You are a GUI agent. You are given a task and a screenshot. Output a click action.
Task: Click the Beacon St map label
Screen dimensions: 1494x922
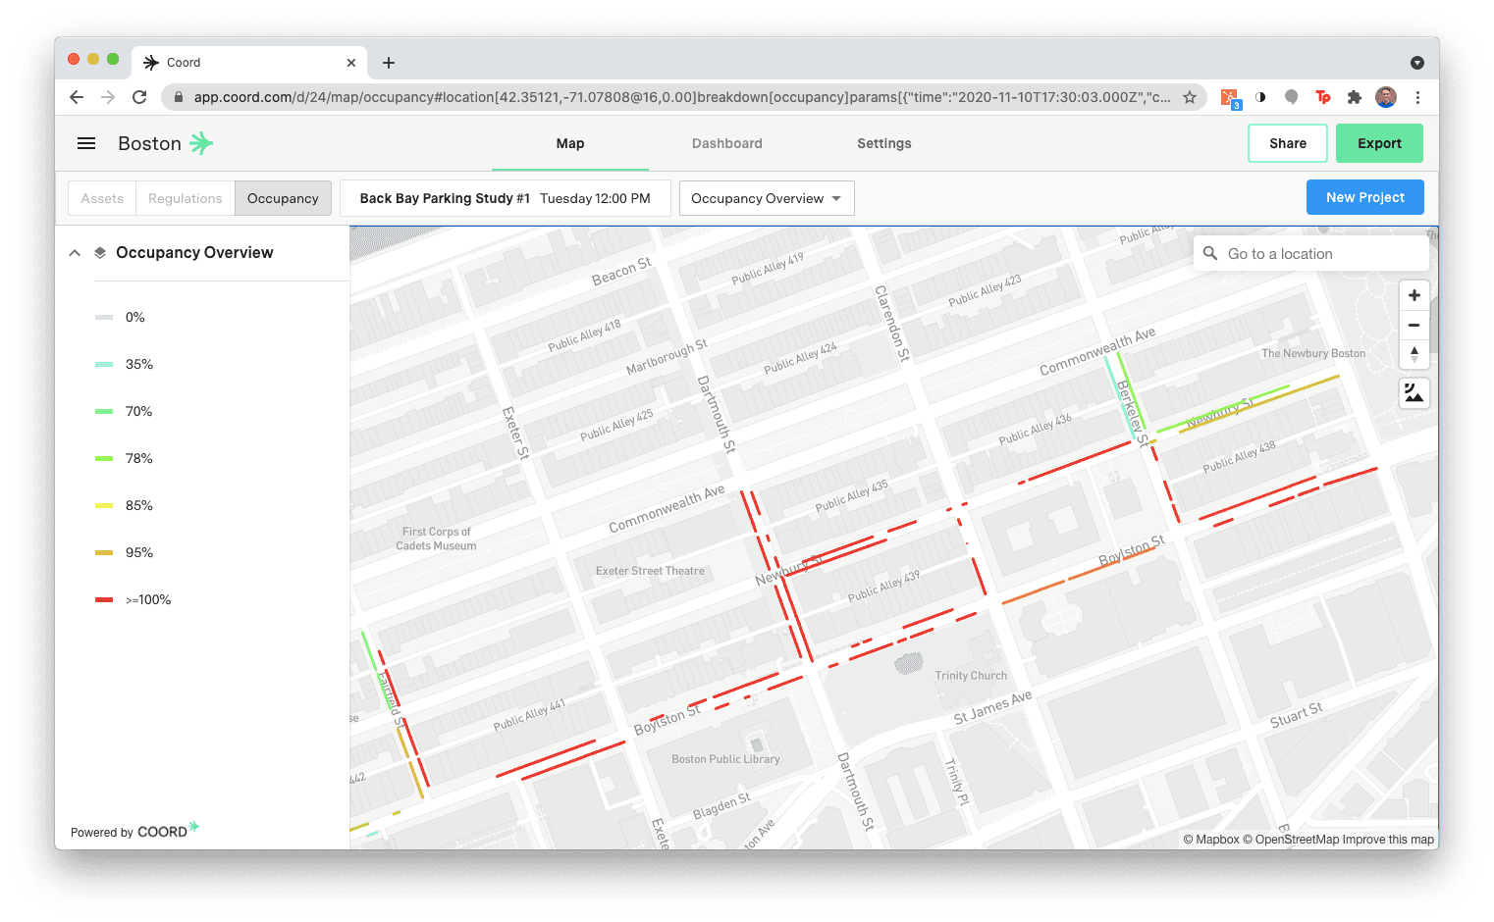coord(621,272)
